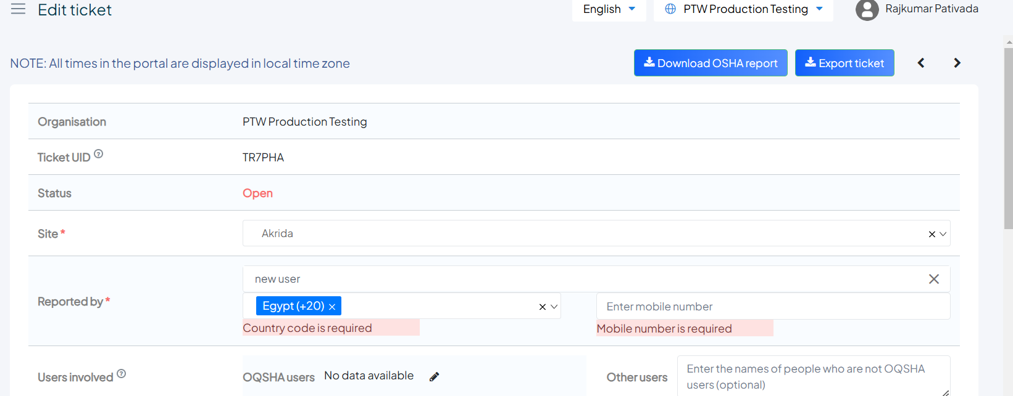Edit OQSHA users with pencil icon
The height and width of the screenshot is (396, 1013).
coord(435,376)
